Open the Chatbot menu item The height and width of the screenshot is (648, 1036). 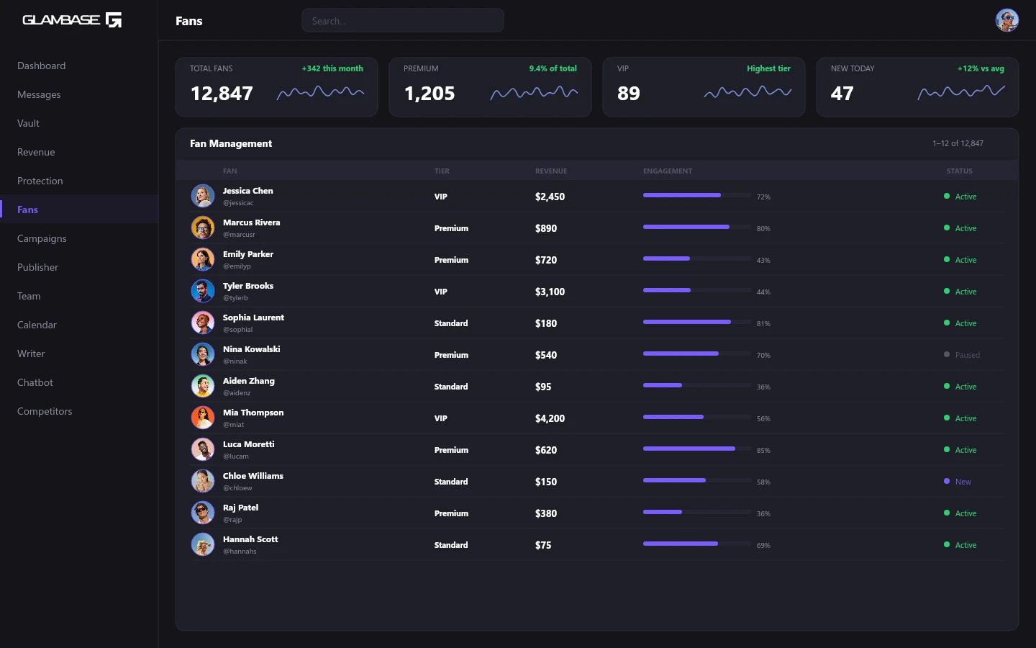(x=35, y=382)
